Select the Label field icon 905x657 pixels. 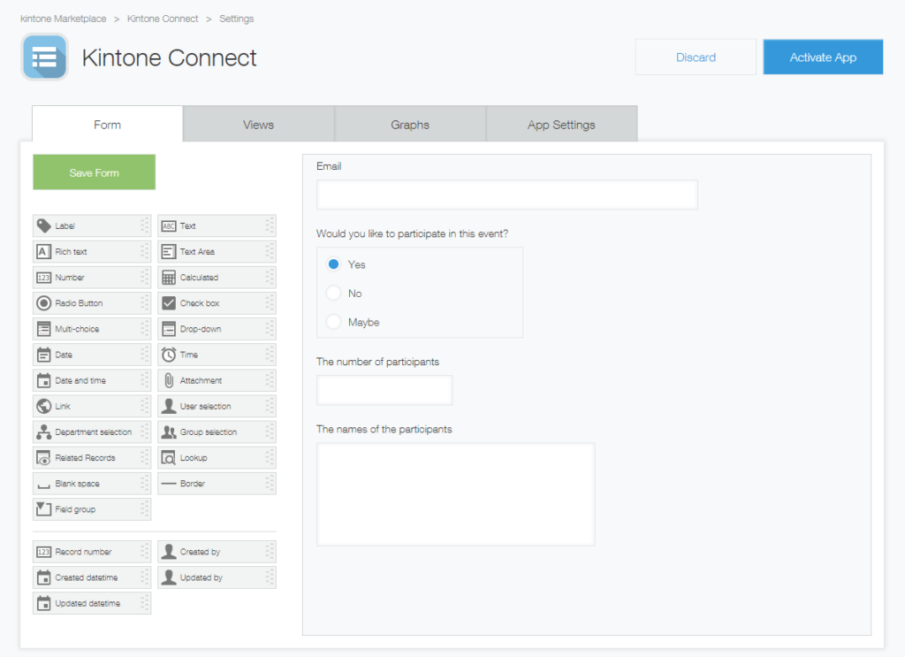tap(44, 225)
